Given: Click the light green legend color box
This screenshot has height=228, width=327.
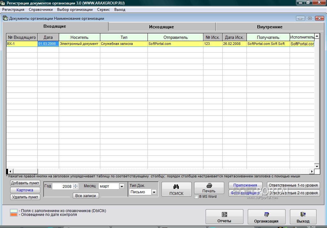Looking at the screenshot, I should (14, 211).
